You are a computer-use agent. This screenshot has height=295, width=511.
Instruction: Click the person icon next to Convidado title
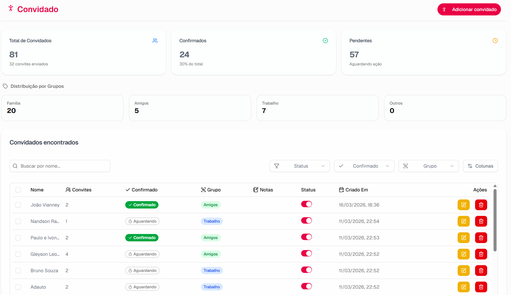(11, 8)
